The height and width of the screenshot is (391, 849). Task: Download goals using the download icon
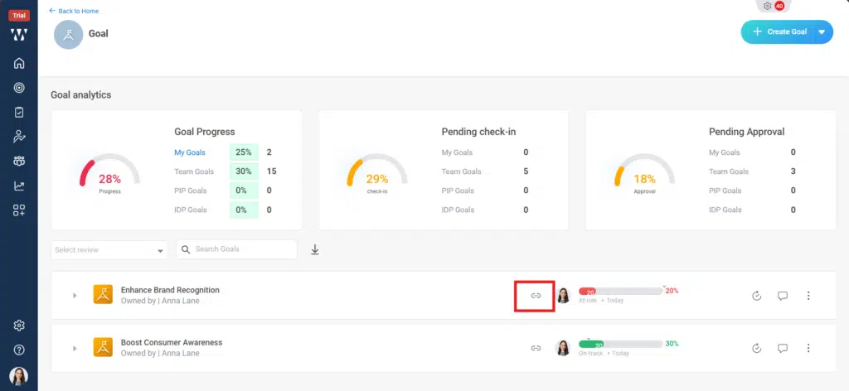click(x=315, y=249)
